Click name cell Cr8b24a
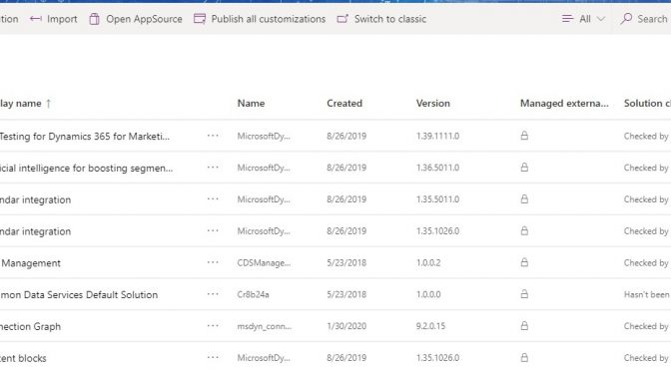Screen dimensions: 671x371 [x=253, y=294]
